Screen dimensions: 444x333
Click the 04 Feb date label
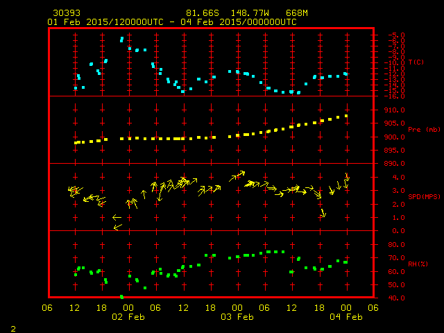(x=346, y=317)
